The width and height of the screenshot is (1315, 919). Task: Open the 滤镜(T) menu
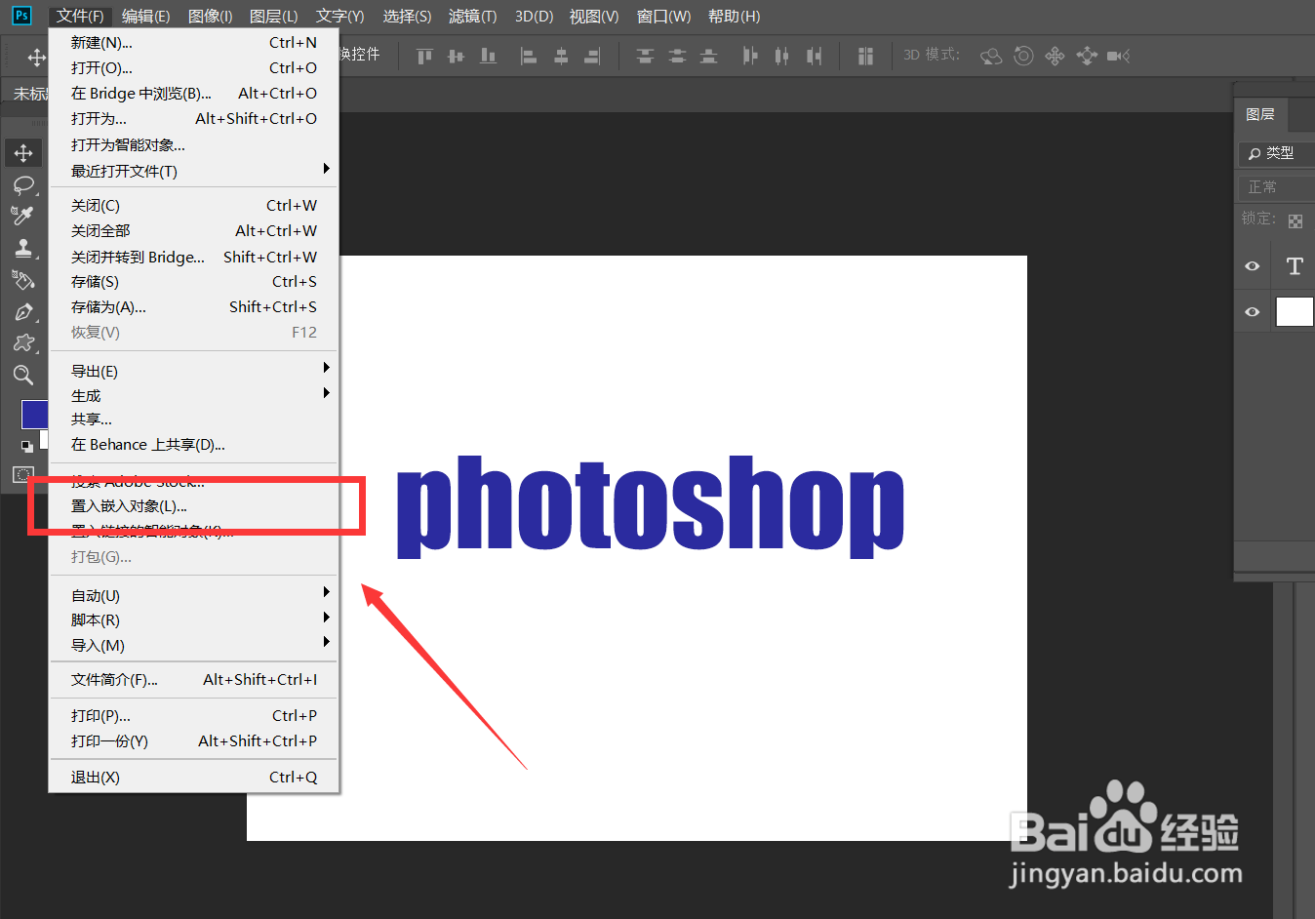[x=472, y=17]
